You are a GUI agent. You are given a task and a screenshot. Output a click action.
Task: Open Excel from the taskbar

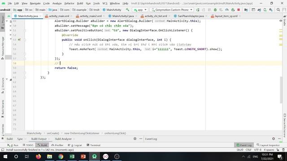tap(72, 157)
